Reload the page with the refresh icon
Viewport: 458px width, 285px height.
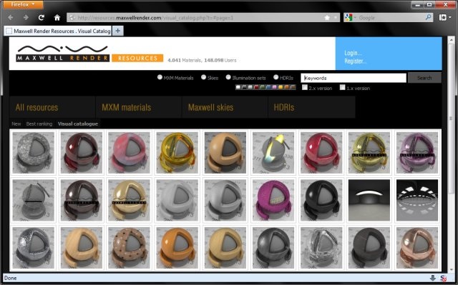click(42, 17)
